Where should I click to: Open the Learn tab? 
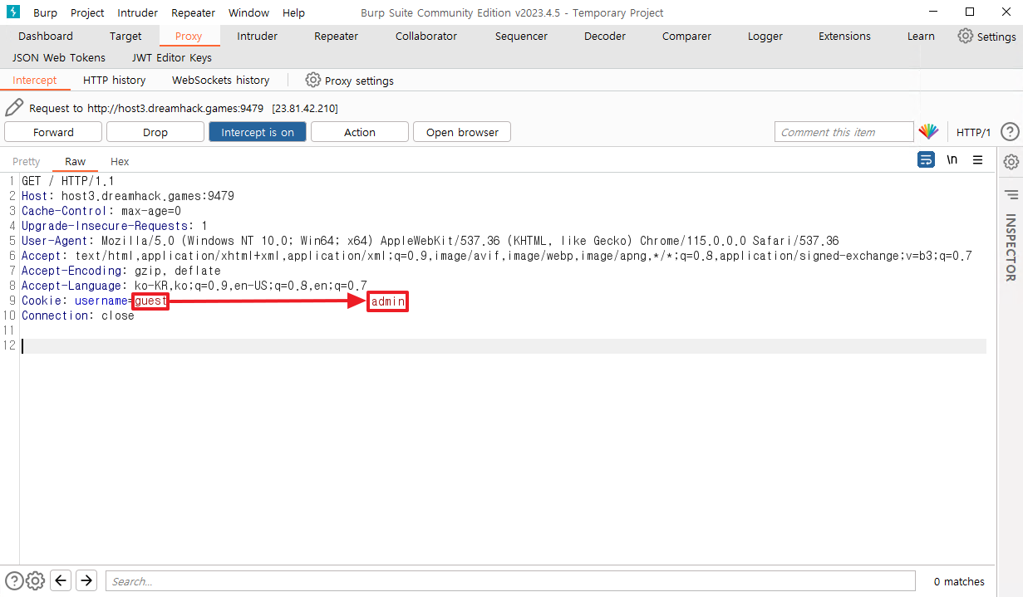pyautogui.click(x=921, y=37)
